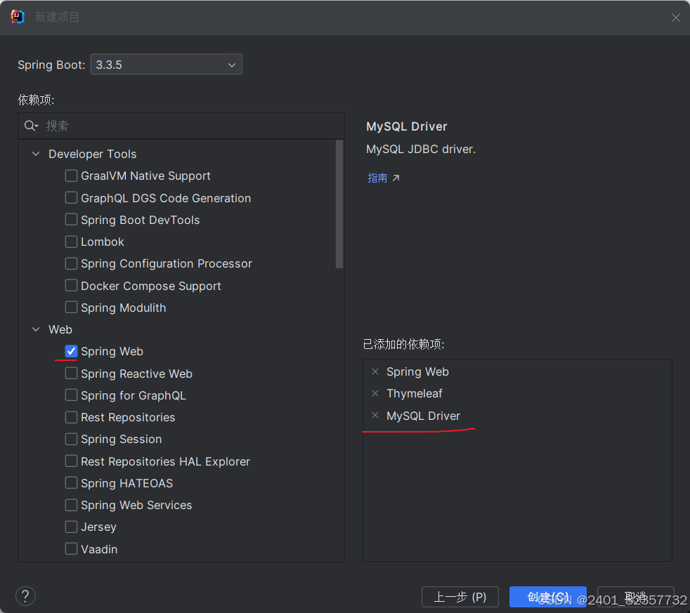The height and width of the screenshot is (613, 690).
Task: Click the Developer Tools group label
Action: click(93, 154)
